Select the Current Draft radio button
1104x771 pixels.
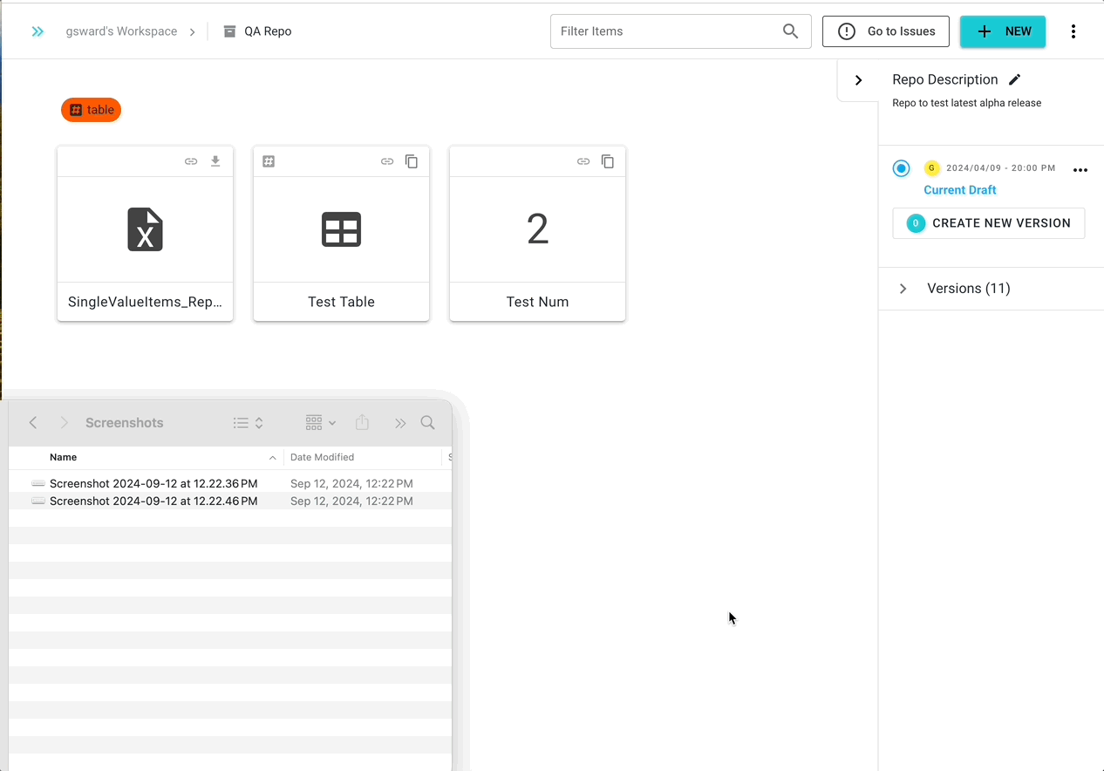pyautogui.click(x=901, y=168)
